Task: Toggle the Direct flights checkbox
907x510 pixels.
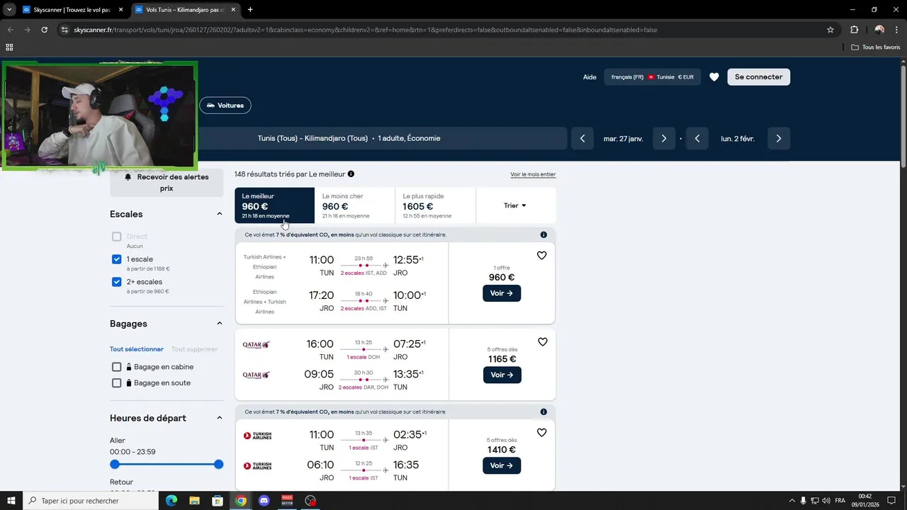Action: pyautogui.click(x=117, y=237)
